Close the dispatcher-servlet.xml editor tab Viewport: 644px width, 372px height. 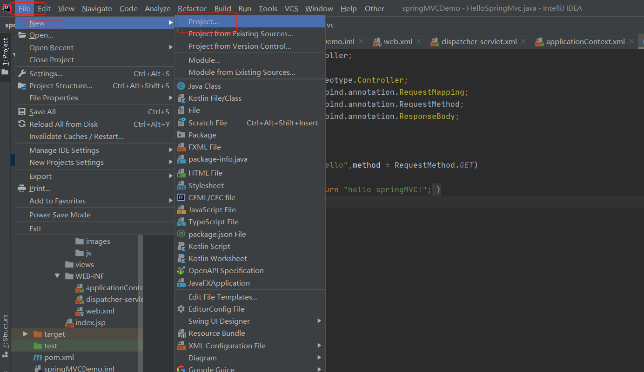(x=523, y=41)
